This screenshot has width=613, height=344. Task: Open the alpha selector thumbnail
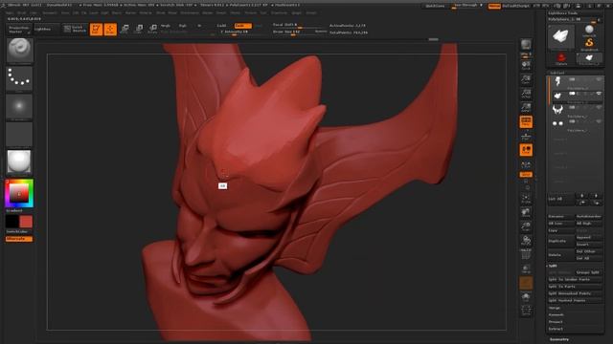tap(19, 106)
